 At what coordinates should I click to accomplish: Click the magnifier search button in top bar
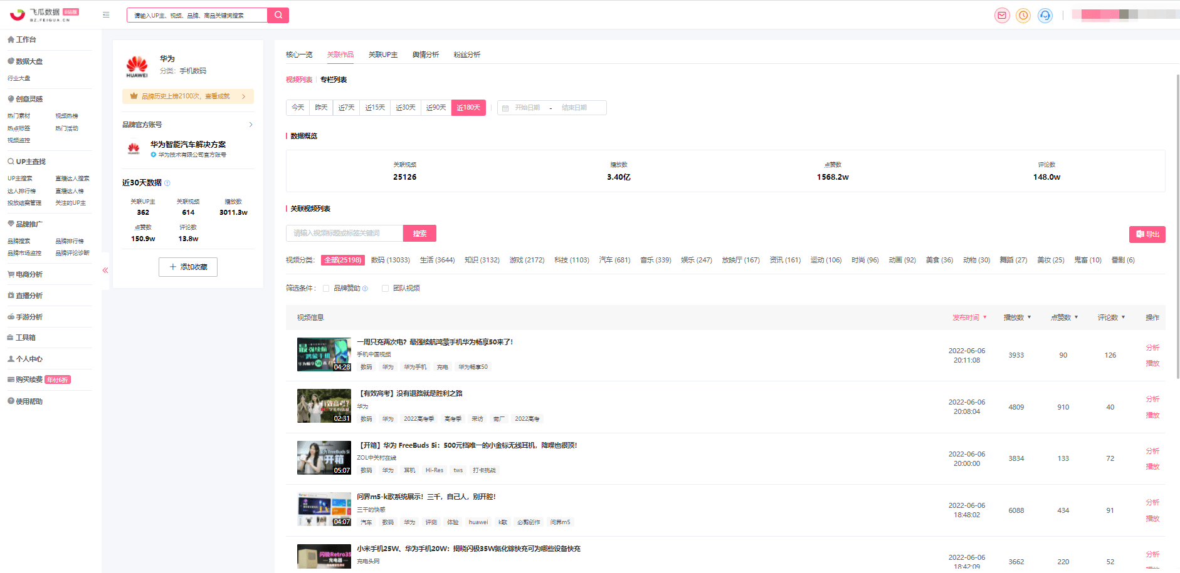point(278,15)
